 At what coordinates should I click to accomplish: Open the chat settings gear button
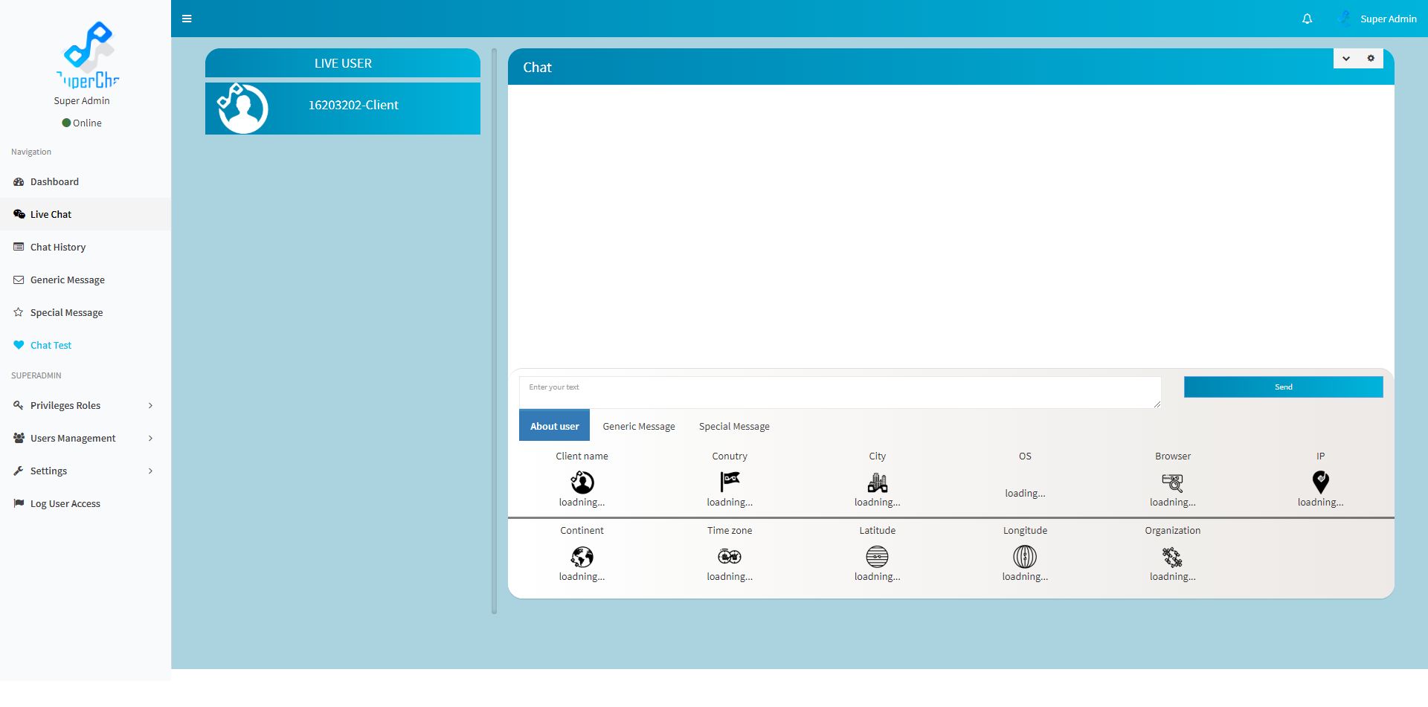click(1371, 58)
